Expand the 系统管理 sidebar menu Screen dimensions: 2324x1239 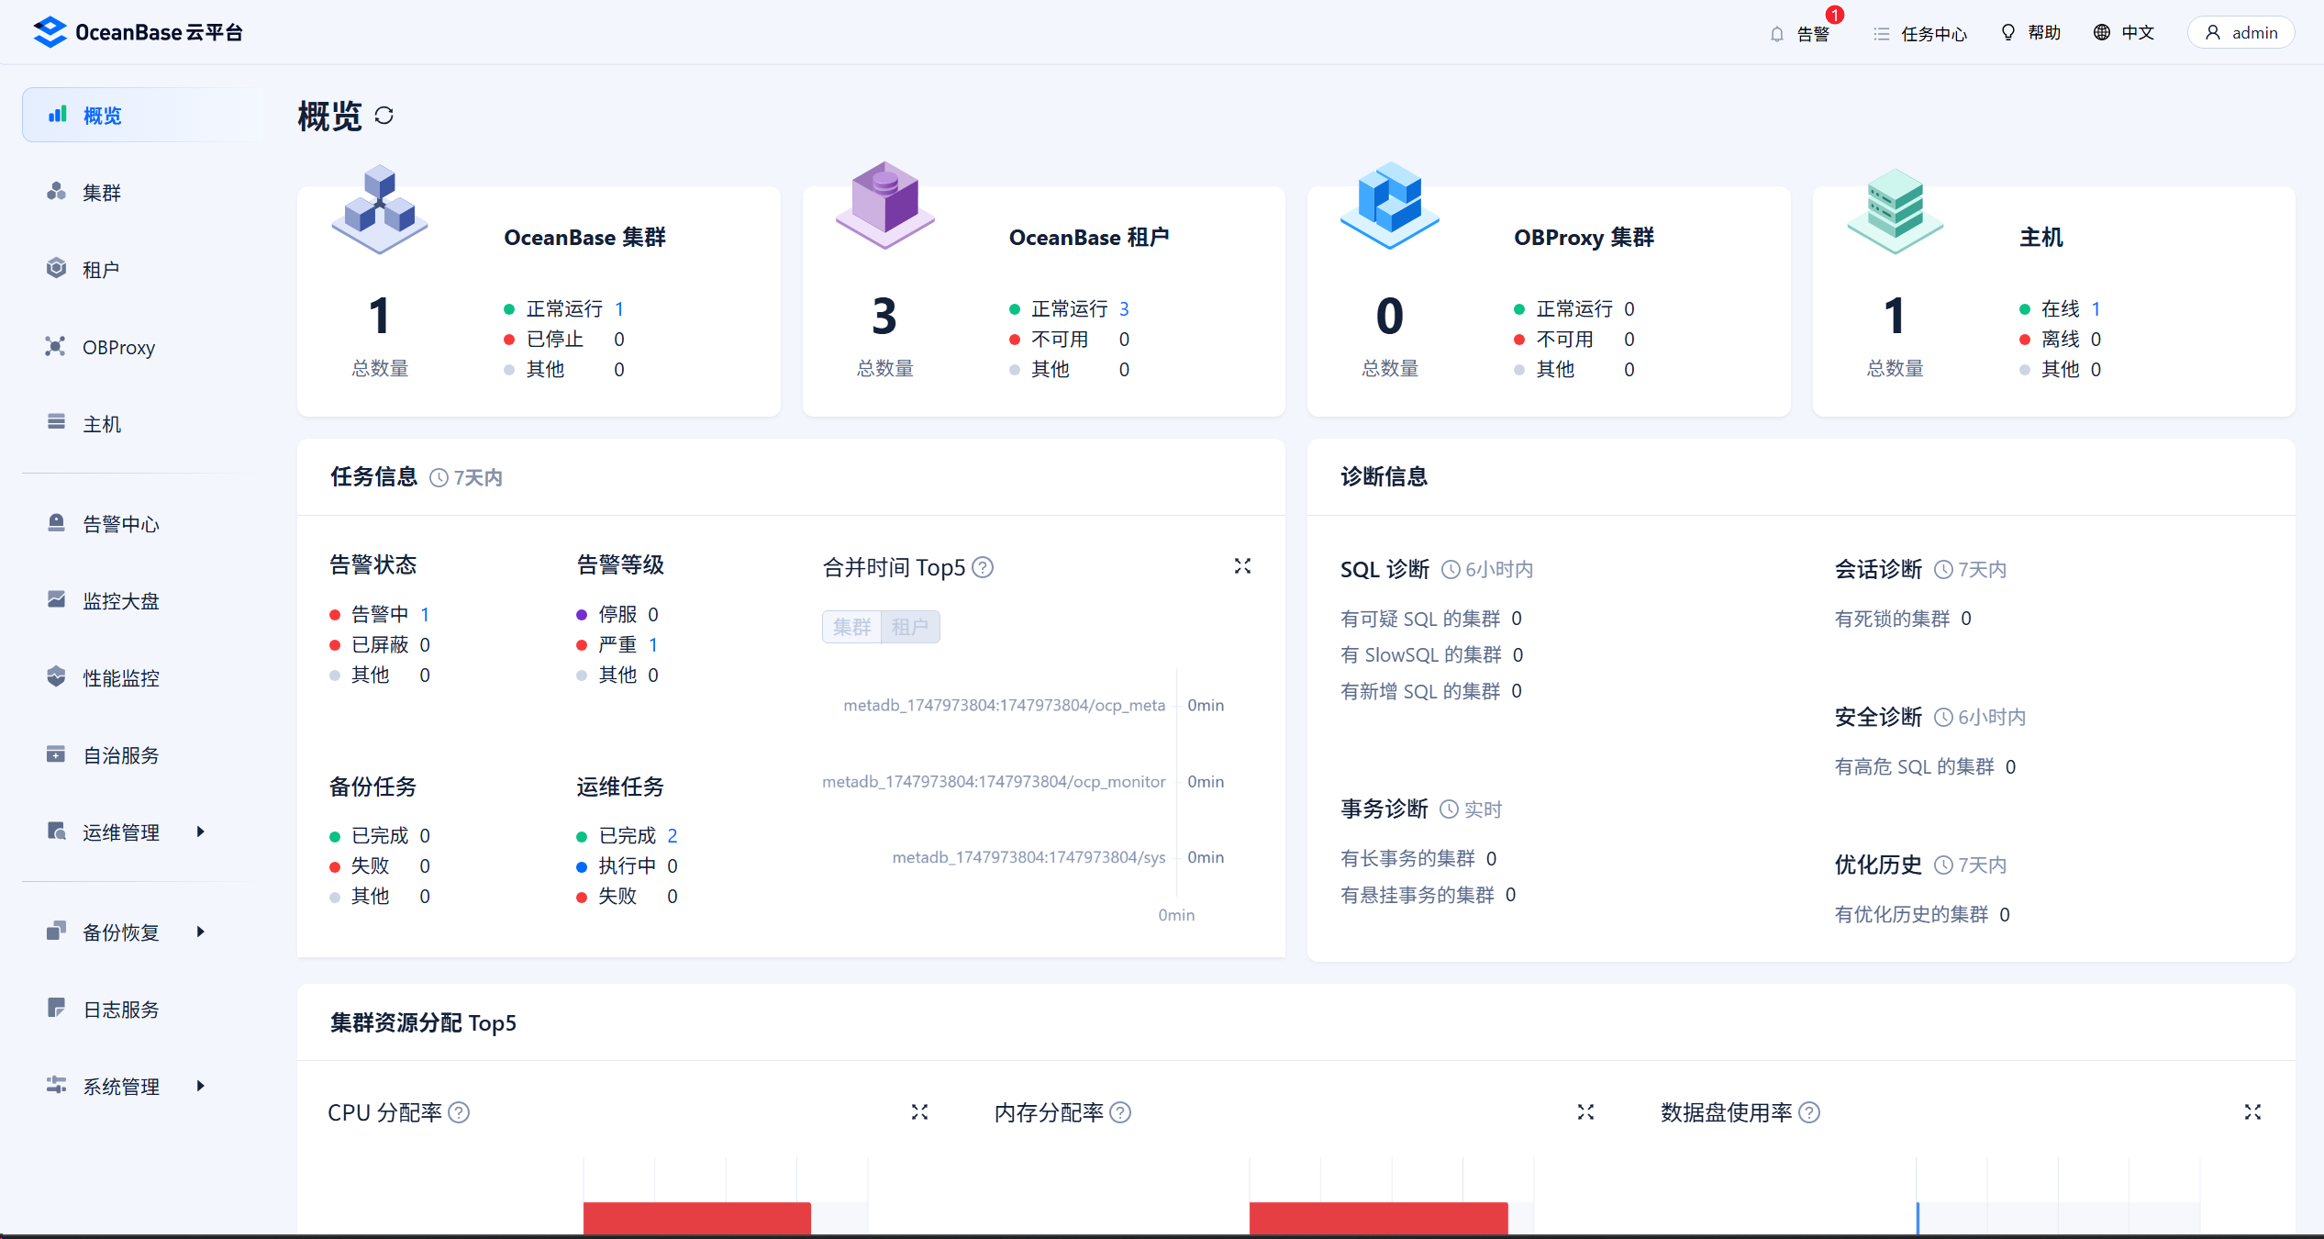click(x=120, y=1086)
